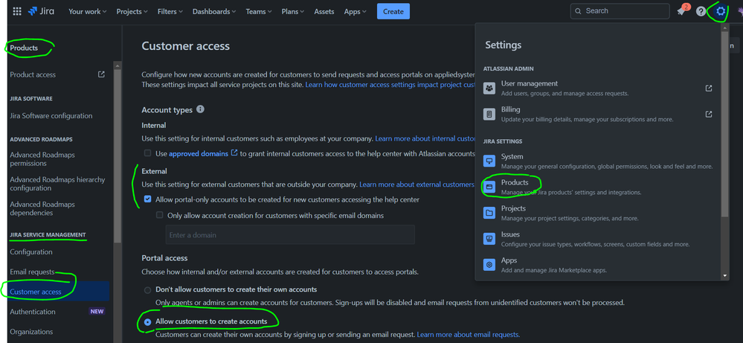Open Issues in Jira settings

tap(599, 239)
